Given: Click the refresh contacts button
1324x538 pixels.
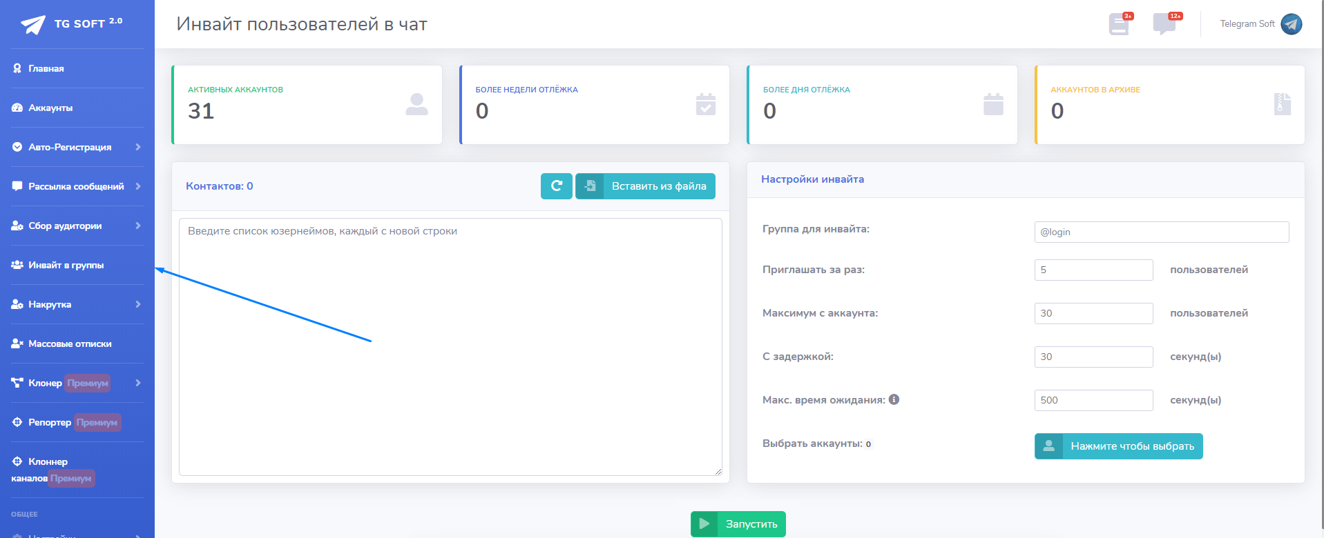Looking at the screenshot, I should (x=557, y=186).
